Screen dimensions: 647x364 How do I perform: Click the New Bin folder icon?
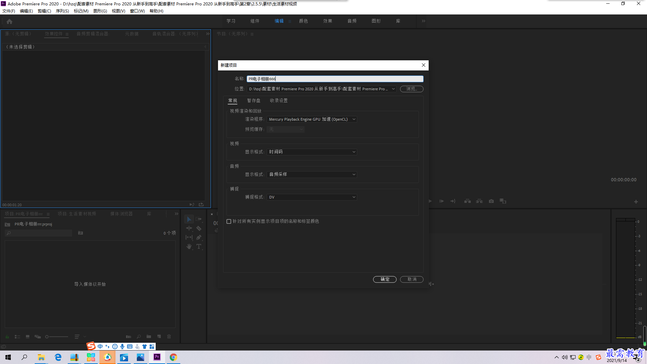coord(149,336)
